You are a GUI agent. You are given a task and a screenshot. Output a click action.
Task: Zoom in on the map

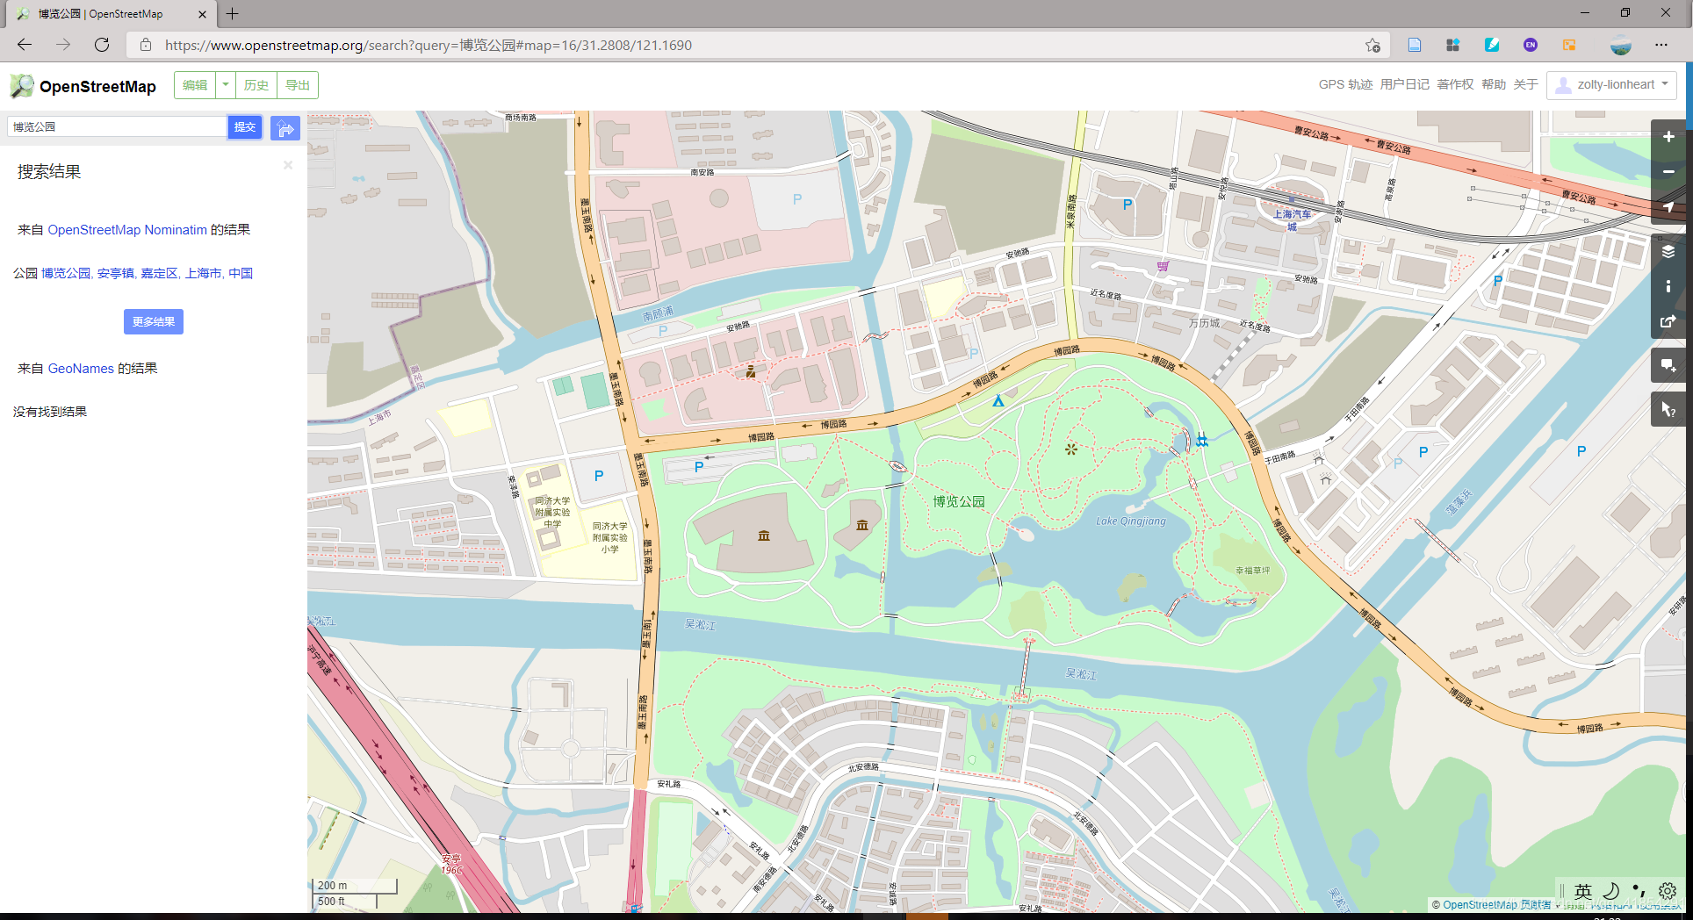(x=1669, y=137)
